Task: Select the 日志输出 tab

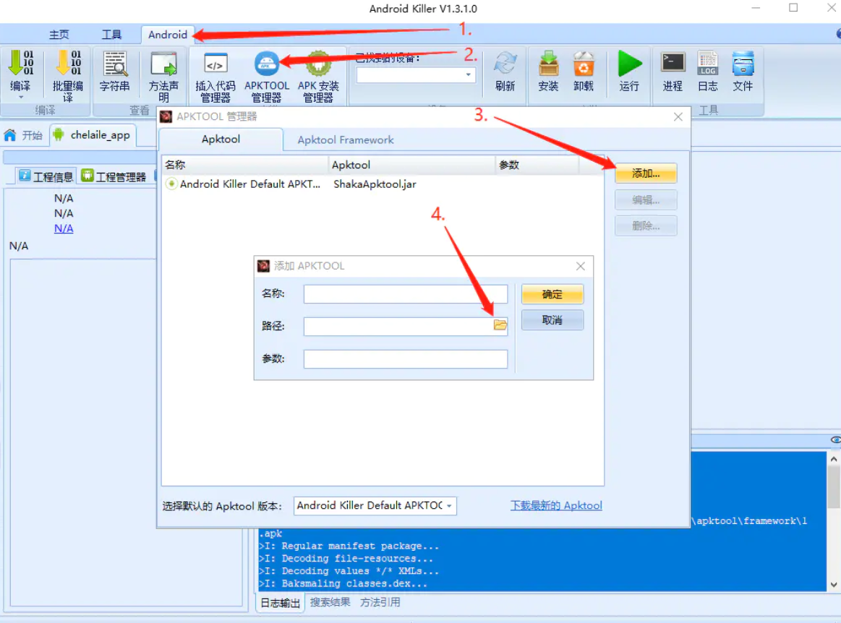Action: (x=280, y=603)
